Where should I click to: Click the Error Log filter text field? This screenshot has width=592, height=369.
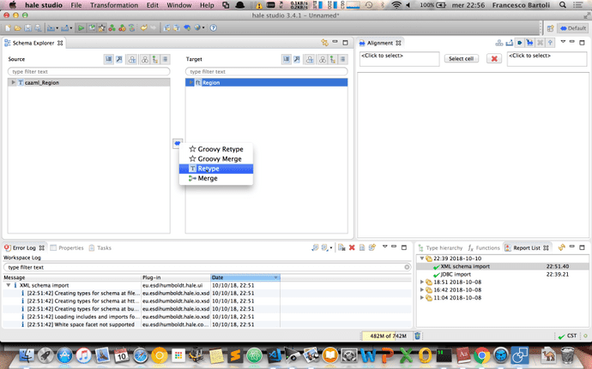[x=206, y=267]
